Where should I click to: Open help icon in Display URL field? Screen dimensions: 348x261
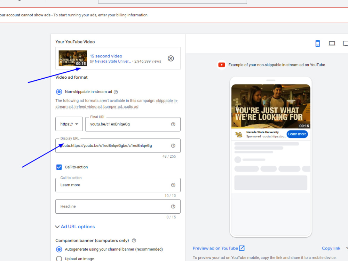[173, 146]
